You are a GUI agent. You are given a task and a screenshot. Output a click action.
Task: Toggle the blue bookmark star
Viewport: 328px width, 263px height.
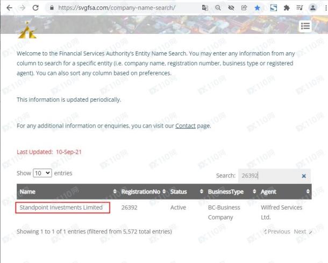(x=258, y=8)
